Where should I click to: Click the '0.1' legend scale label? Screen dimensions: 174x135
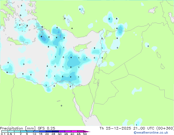point(3,134)
